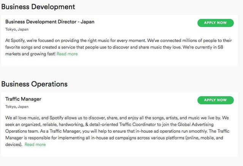Screen dimensions: 243x166
Task: Select Tokyo, Japan under Traffic Manager
Action: (x=17, y=107)
